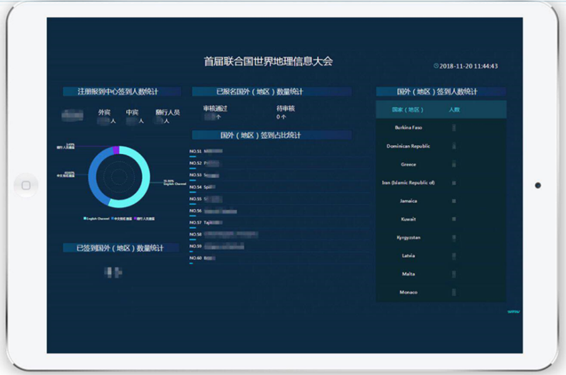Click the NO.59 ranking row

(280, 247)
